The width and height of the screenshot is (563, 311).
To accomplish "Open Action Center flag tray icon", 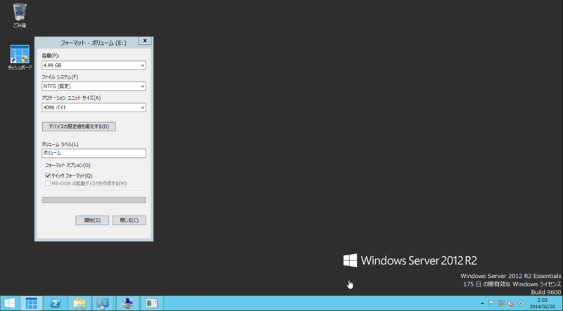I will tap(491, 303).
